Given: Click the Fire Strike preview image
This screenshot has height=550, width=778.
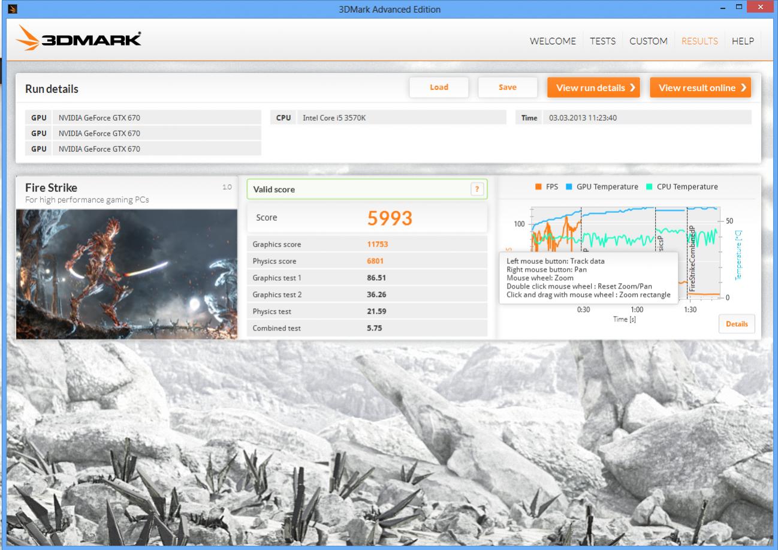Looking at the screenshot, I should click(x=127, y=274).
